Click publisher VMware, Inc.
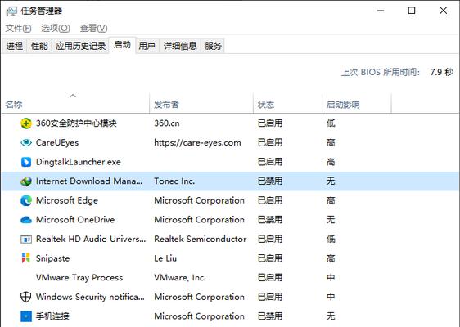Screen dimensions: 460x327 [x=180, y=277]
